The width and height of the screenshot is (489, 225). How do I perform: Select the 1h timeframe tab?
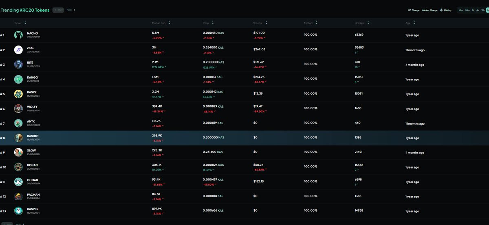[473, 10]
